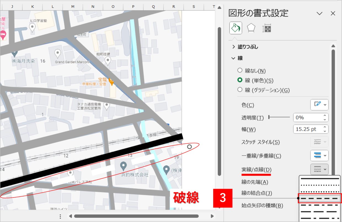The height and width of the screenshot is (222, 342).
Task: Select column M header
Action: [73, 7]
